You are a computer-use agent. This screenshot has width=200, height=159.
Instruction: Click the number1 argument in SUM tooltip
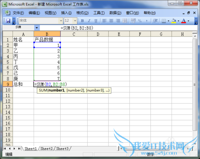coord(56,91)
